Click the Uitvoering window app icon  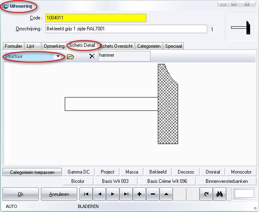tap(6, 6)
